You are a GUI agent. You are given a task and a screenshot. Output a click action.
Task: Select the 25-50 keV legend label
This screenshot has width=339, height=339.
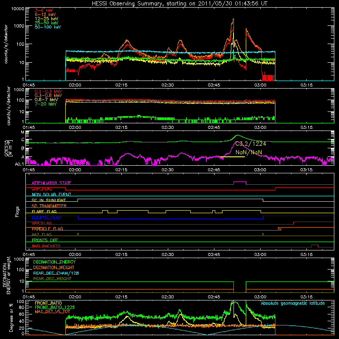[47, 23]
